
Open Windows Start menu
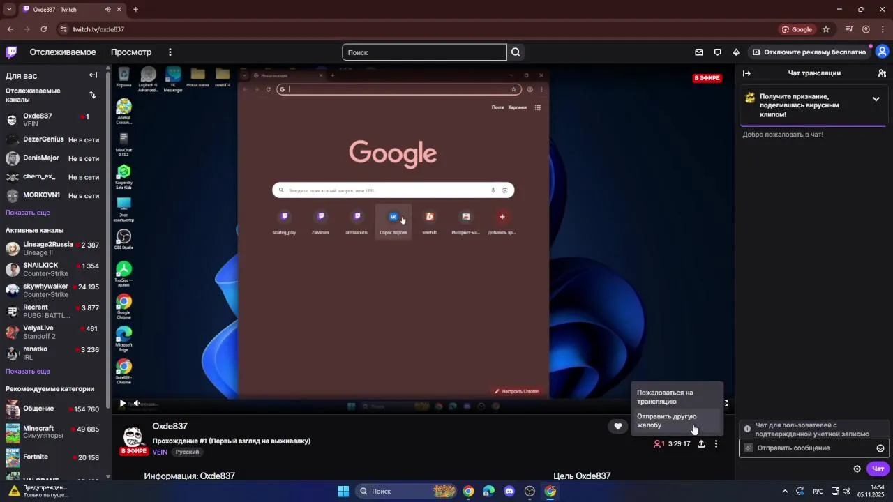pyautogui.click(x=343, y=492)
